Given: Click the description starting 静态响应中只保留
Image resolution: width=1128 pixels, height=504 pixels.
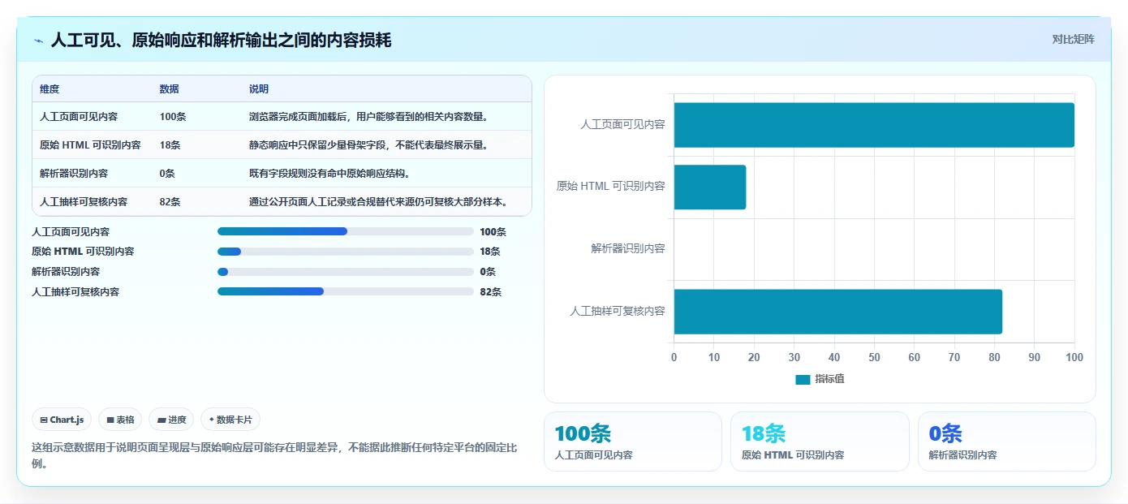Looking at the screenshot, I should coord(369,145).
